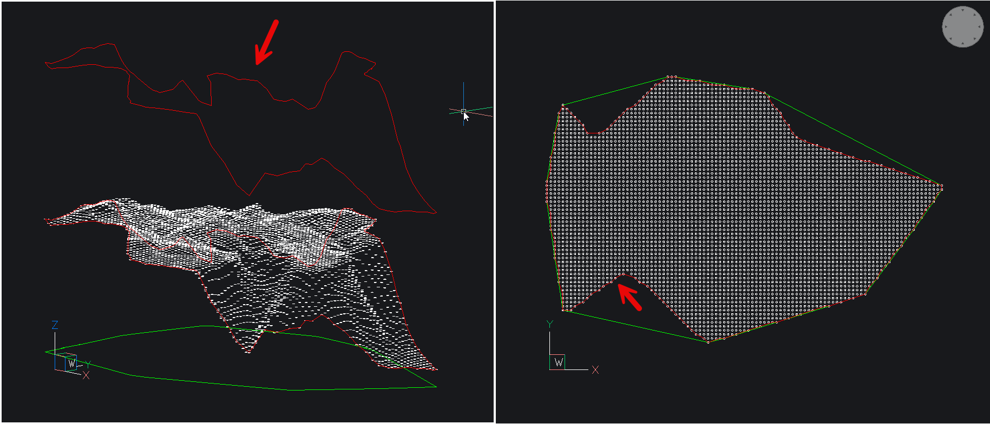Viewport: 990px width, 424px height.
Task: Click the green Y axis label in the 3D view
Action: coord(88,365)
